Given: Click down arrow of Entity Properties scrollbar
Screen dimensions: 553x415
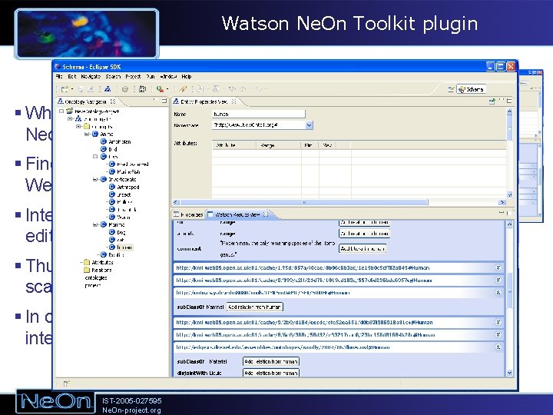Looking at the screenshot, I should (x=510, y=194).
